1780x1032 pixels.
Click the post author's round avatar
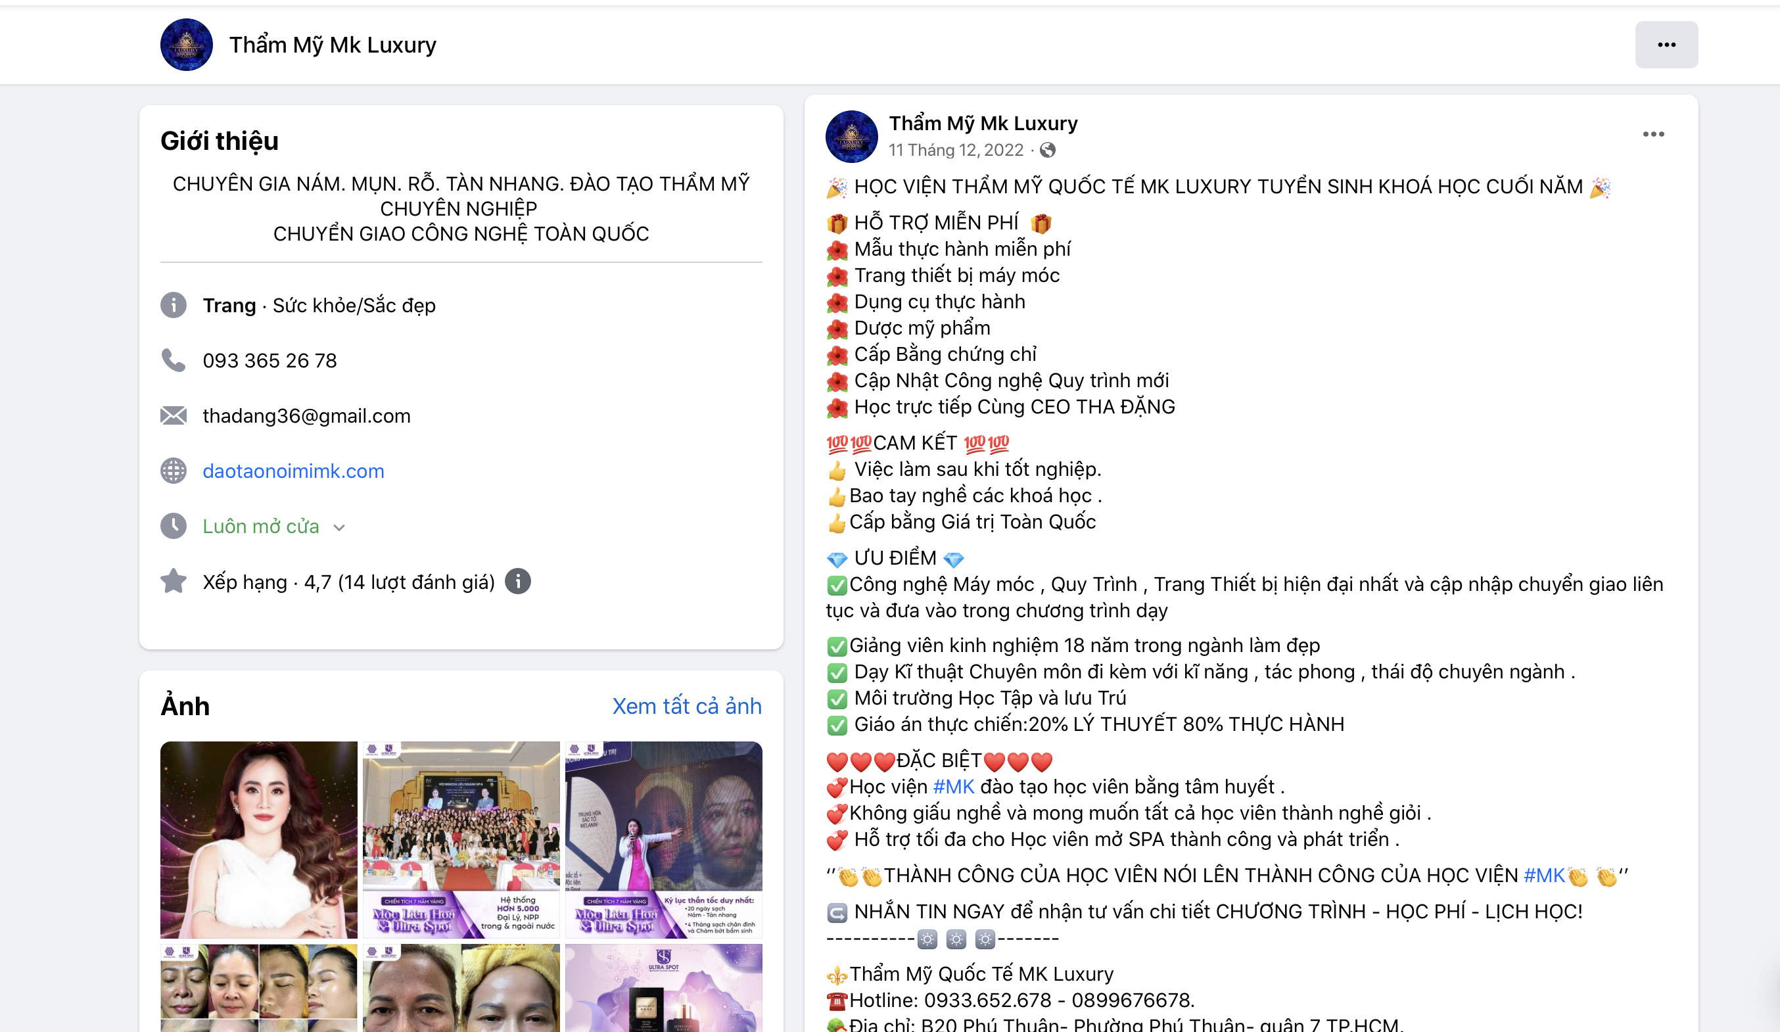[851, 136]
